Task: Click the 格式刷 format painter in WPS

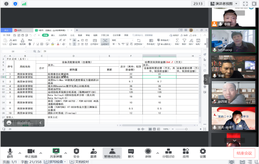Action: pyautogui.click(x=22, y=42)
